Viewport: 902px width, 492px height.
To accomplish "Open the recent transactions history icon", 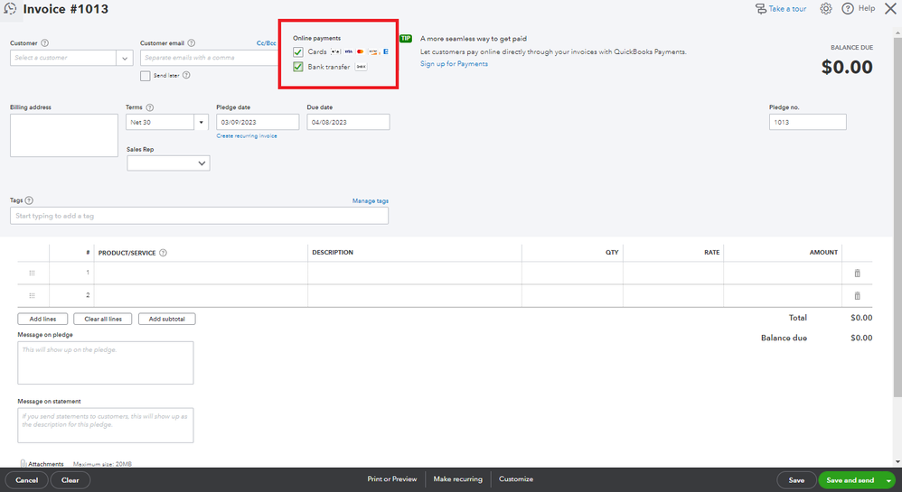I will pos(10,9).
